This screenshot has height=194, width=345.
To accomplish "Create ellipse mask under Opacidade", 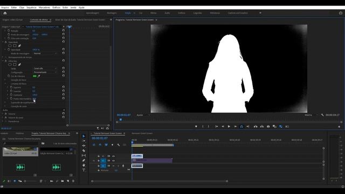I will (10, 46).
